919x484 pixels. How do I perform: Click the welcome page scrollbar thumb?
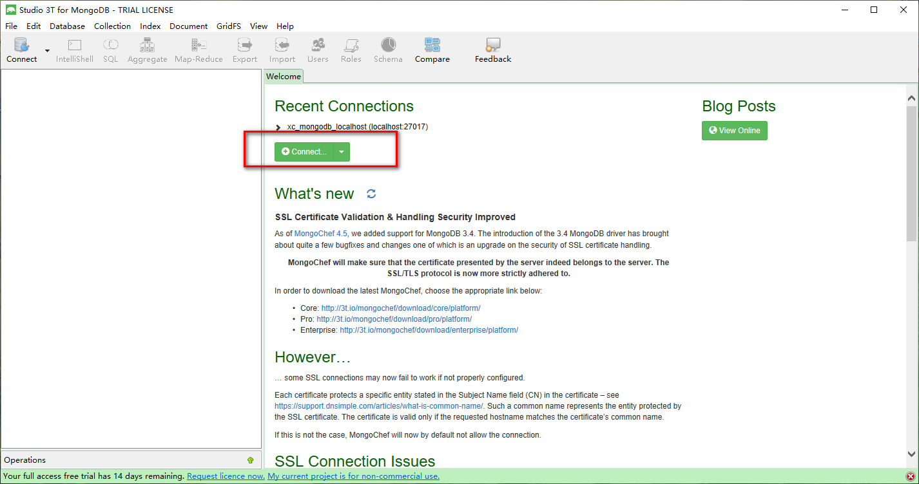pyautogui.click(x=911, y=174)
